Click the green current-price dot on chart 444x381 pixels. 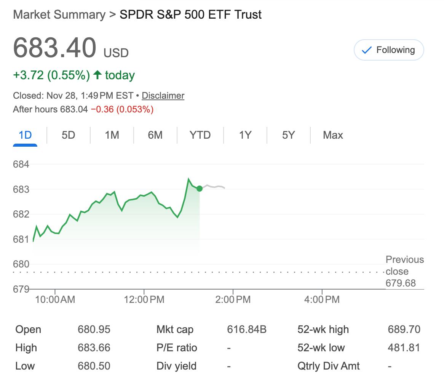(200, 189)
